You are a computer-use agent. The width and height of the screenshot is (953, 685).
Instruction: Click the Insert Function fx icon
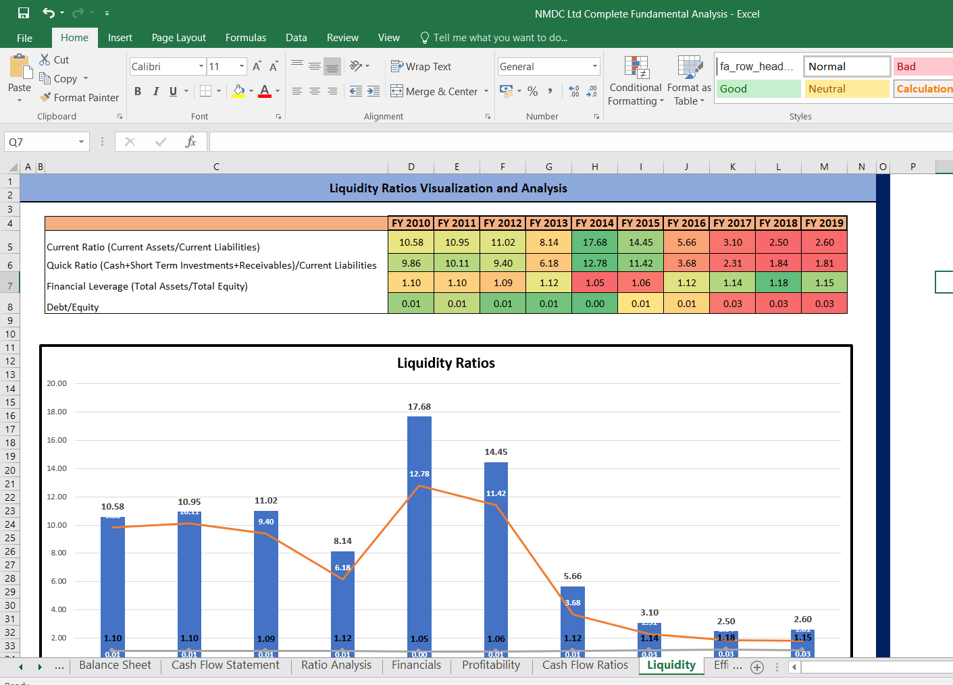pos(191,142)
